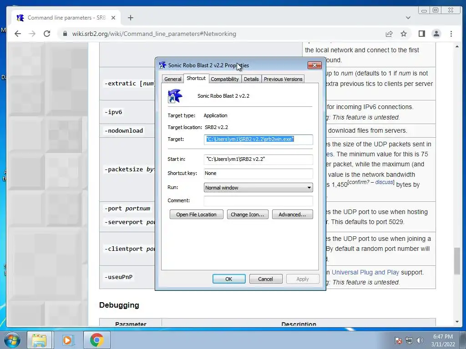Image resolution: width=466 pixels, height=349 pixels.
Task: Confirm with OK button
Action: click(229, 279)
